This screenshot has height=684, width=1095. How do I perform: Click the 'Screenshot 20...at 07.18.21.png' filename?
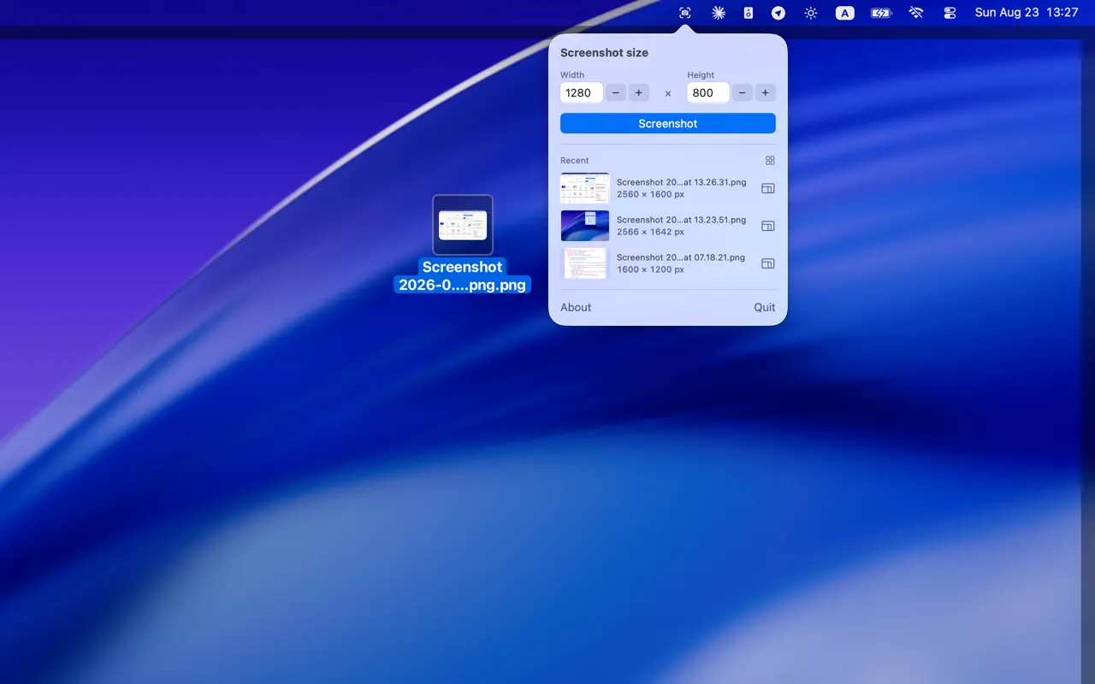point(681,257)
